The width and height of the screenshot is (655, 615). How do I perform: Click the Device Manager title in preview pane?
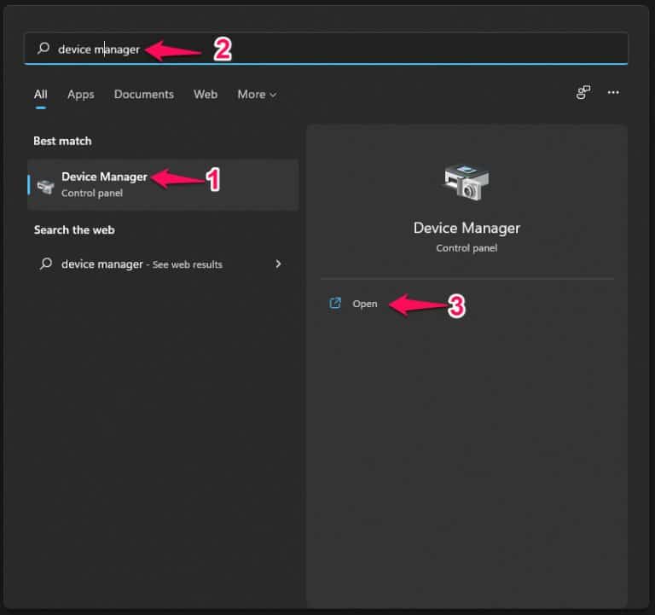(x=467, y=228)
